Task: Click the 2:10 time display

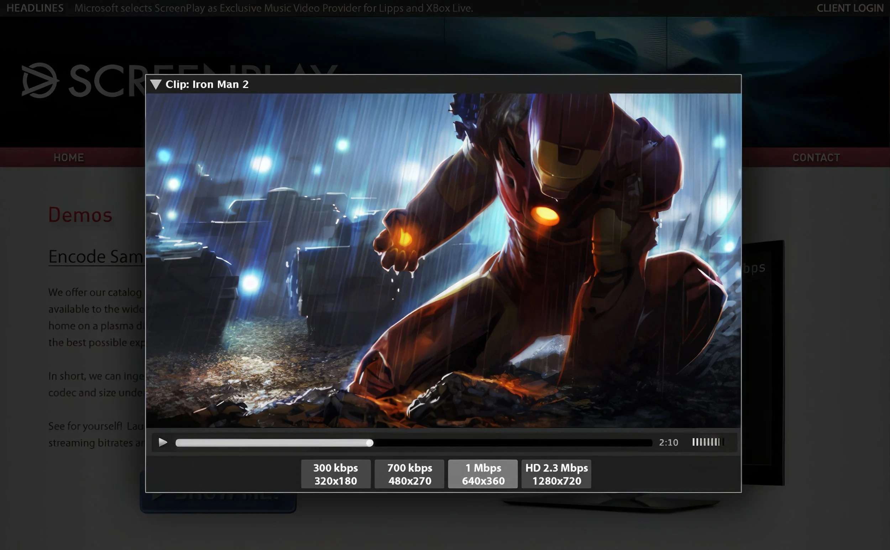Action: pos(668,442)
